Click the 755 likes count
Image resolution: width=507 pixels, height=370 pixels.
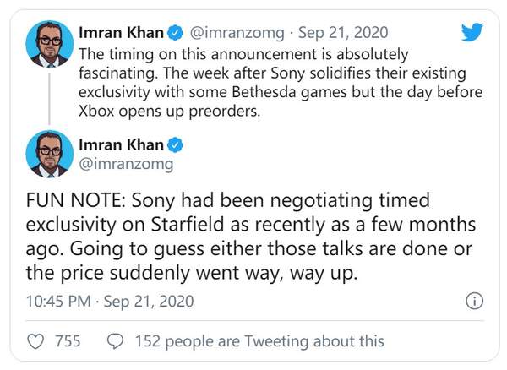[68, 341]
